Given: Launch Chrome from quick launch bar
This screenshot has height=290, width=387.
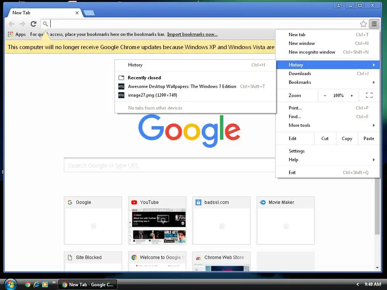Looking at the screenshot, I should pos(28,284).
